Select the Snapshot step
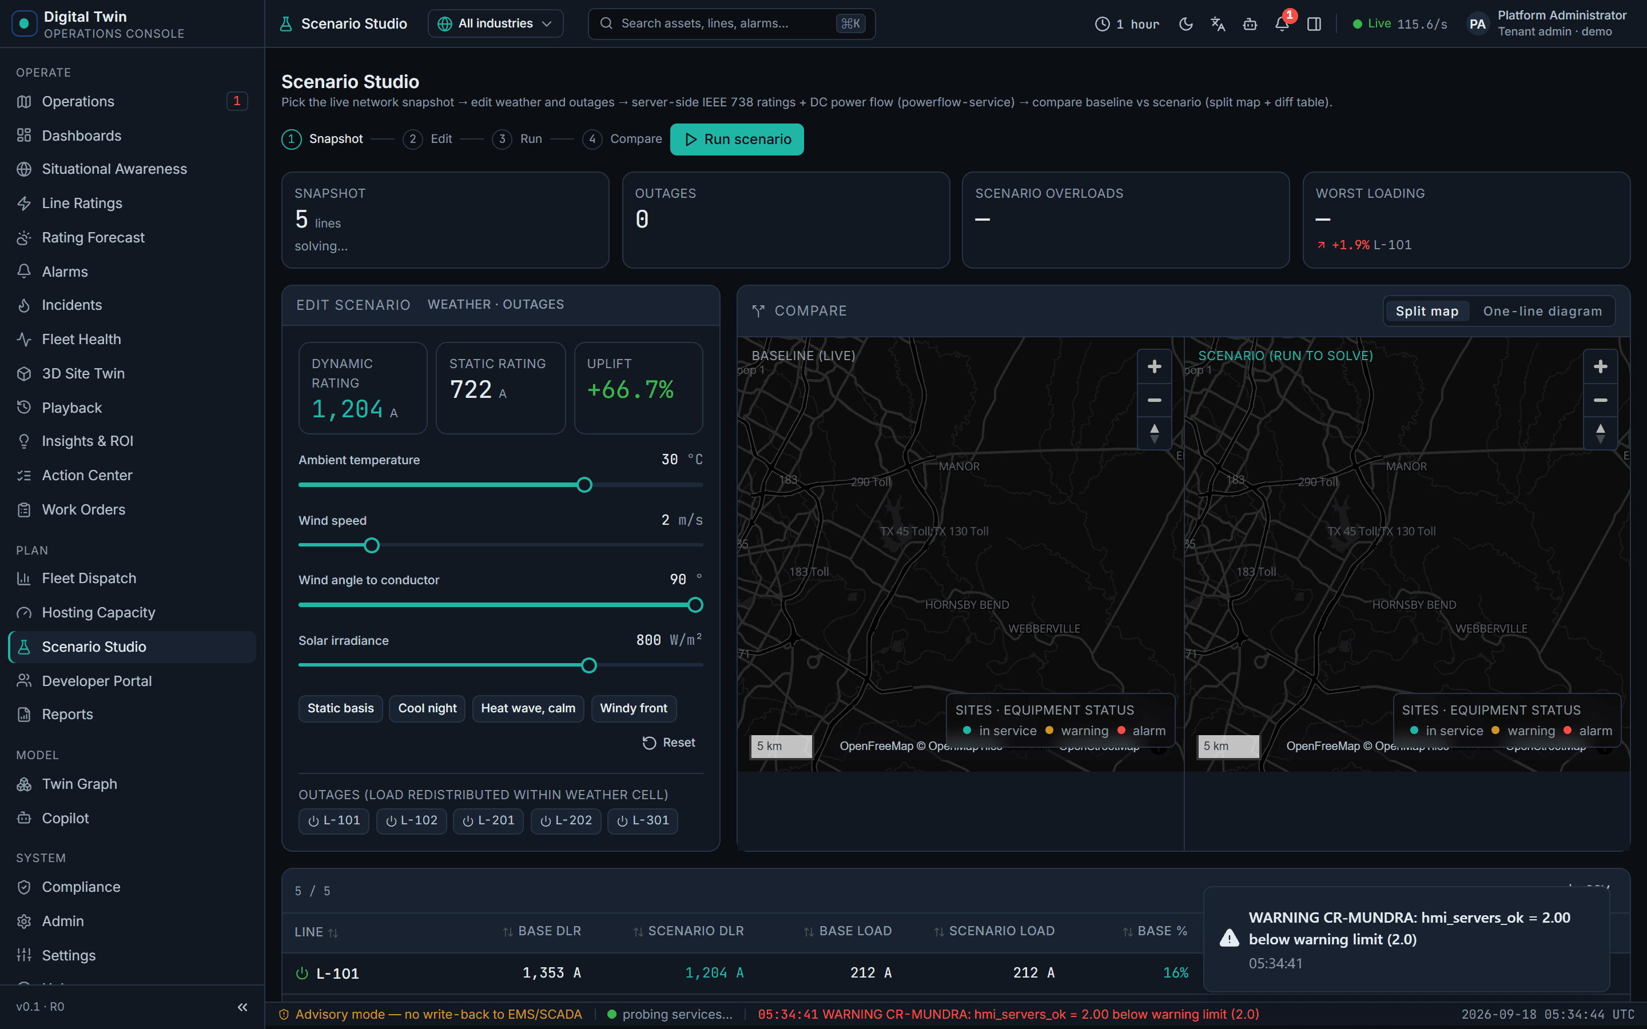This screenshot has width=1647, height=1029. tap(323, 139)
